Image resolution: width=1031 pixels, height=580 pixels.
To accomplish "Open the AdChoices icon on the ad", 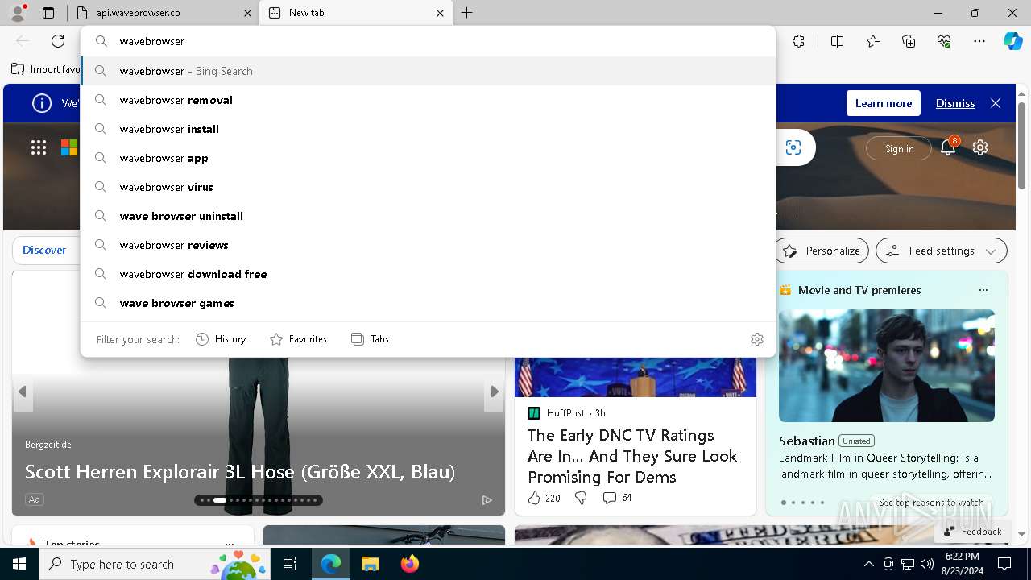I will click(487, 500).
